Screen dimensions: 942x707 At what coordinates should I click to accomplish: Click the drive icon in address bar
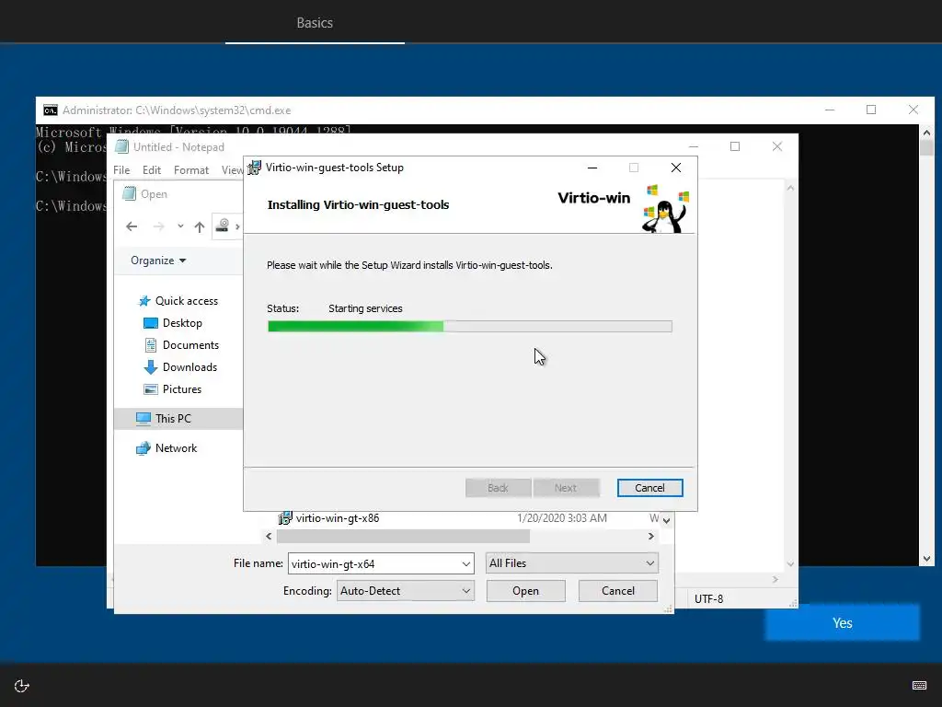click(x=223, y=226)
